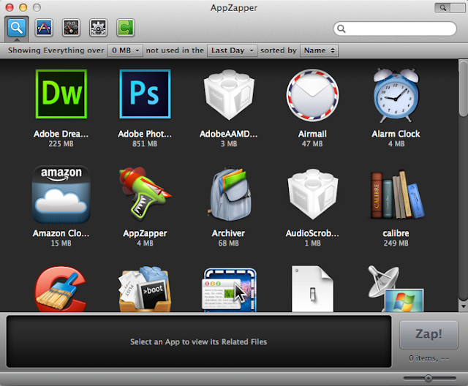Click the Adobe Phot... app name label

[x=145, y=134]
